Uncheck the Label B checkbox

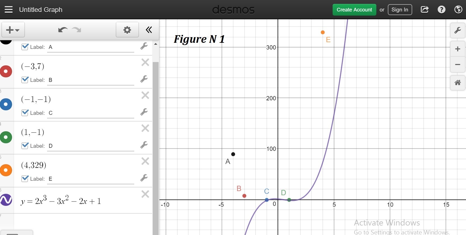[25, 80]
